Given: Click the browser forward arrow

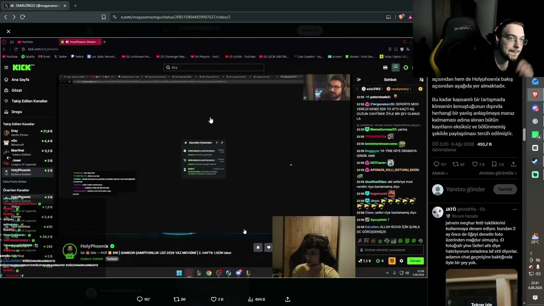Looking at the screenshot, I should (14, 17).
